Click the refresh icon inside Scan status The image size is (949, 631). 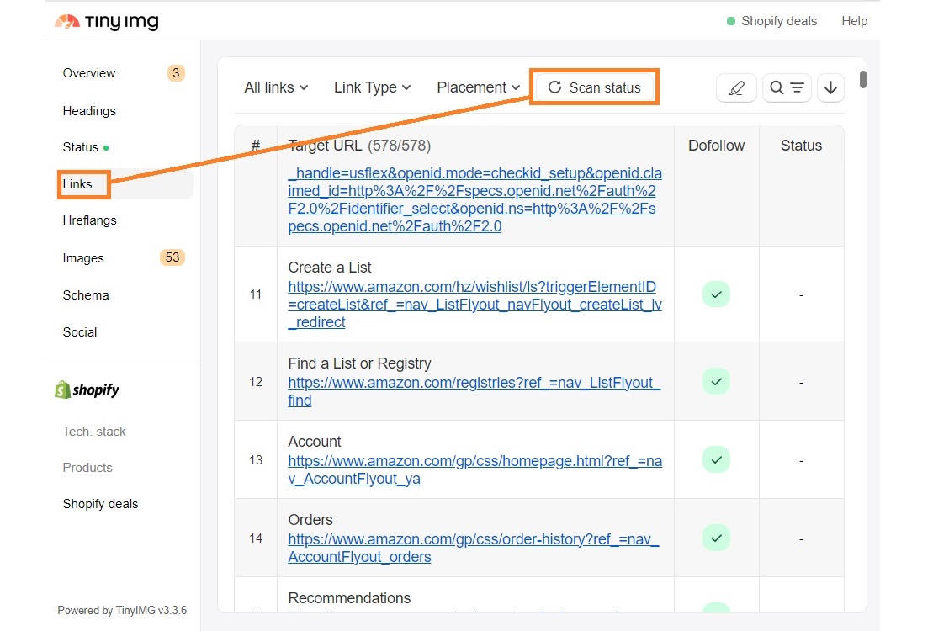(x=555, y=87)
